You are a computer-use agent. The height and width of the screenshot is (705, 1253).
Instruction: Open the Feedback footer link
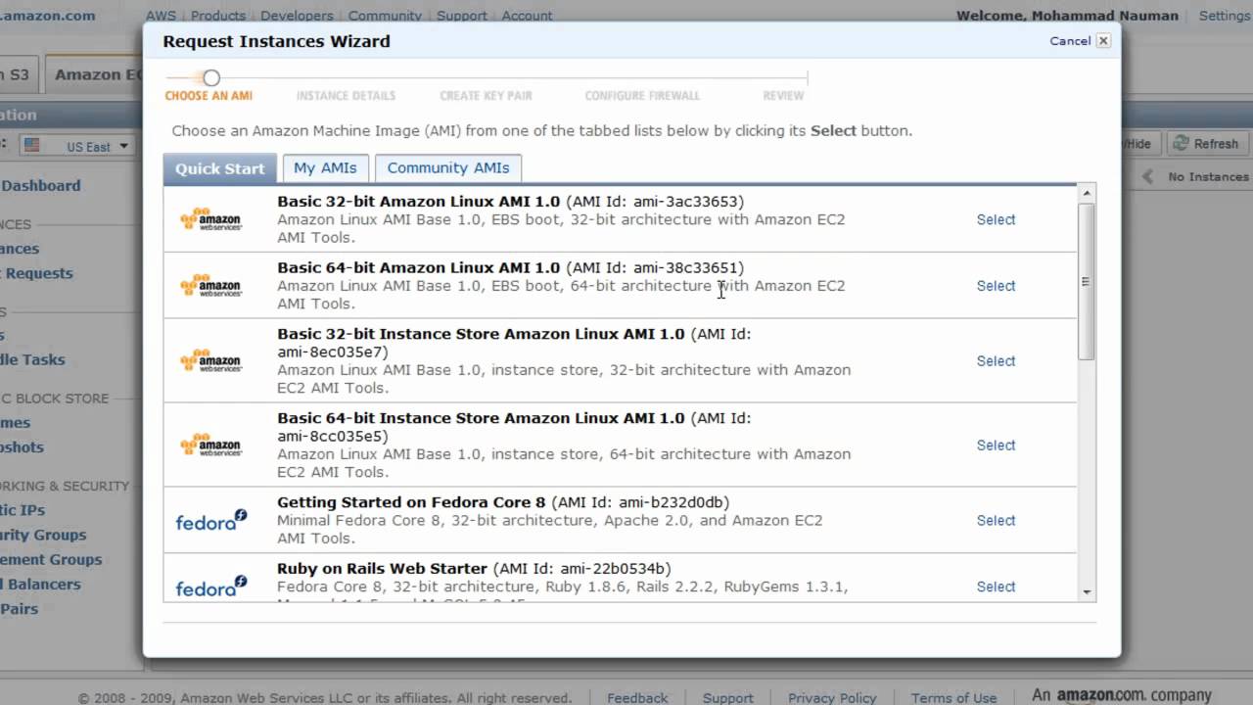pyautogui.click(x=637, y=698)
